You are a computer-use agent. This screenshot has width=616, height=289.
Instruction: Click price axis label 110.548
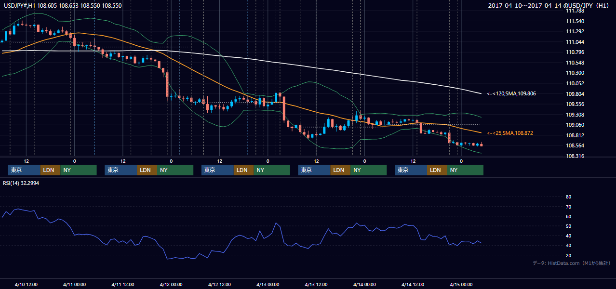pos(575,63)
